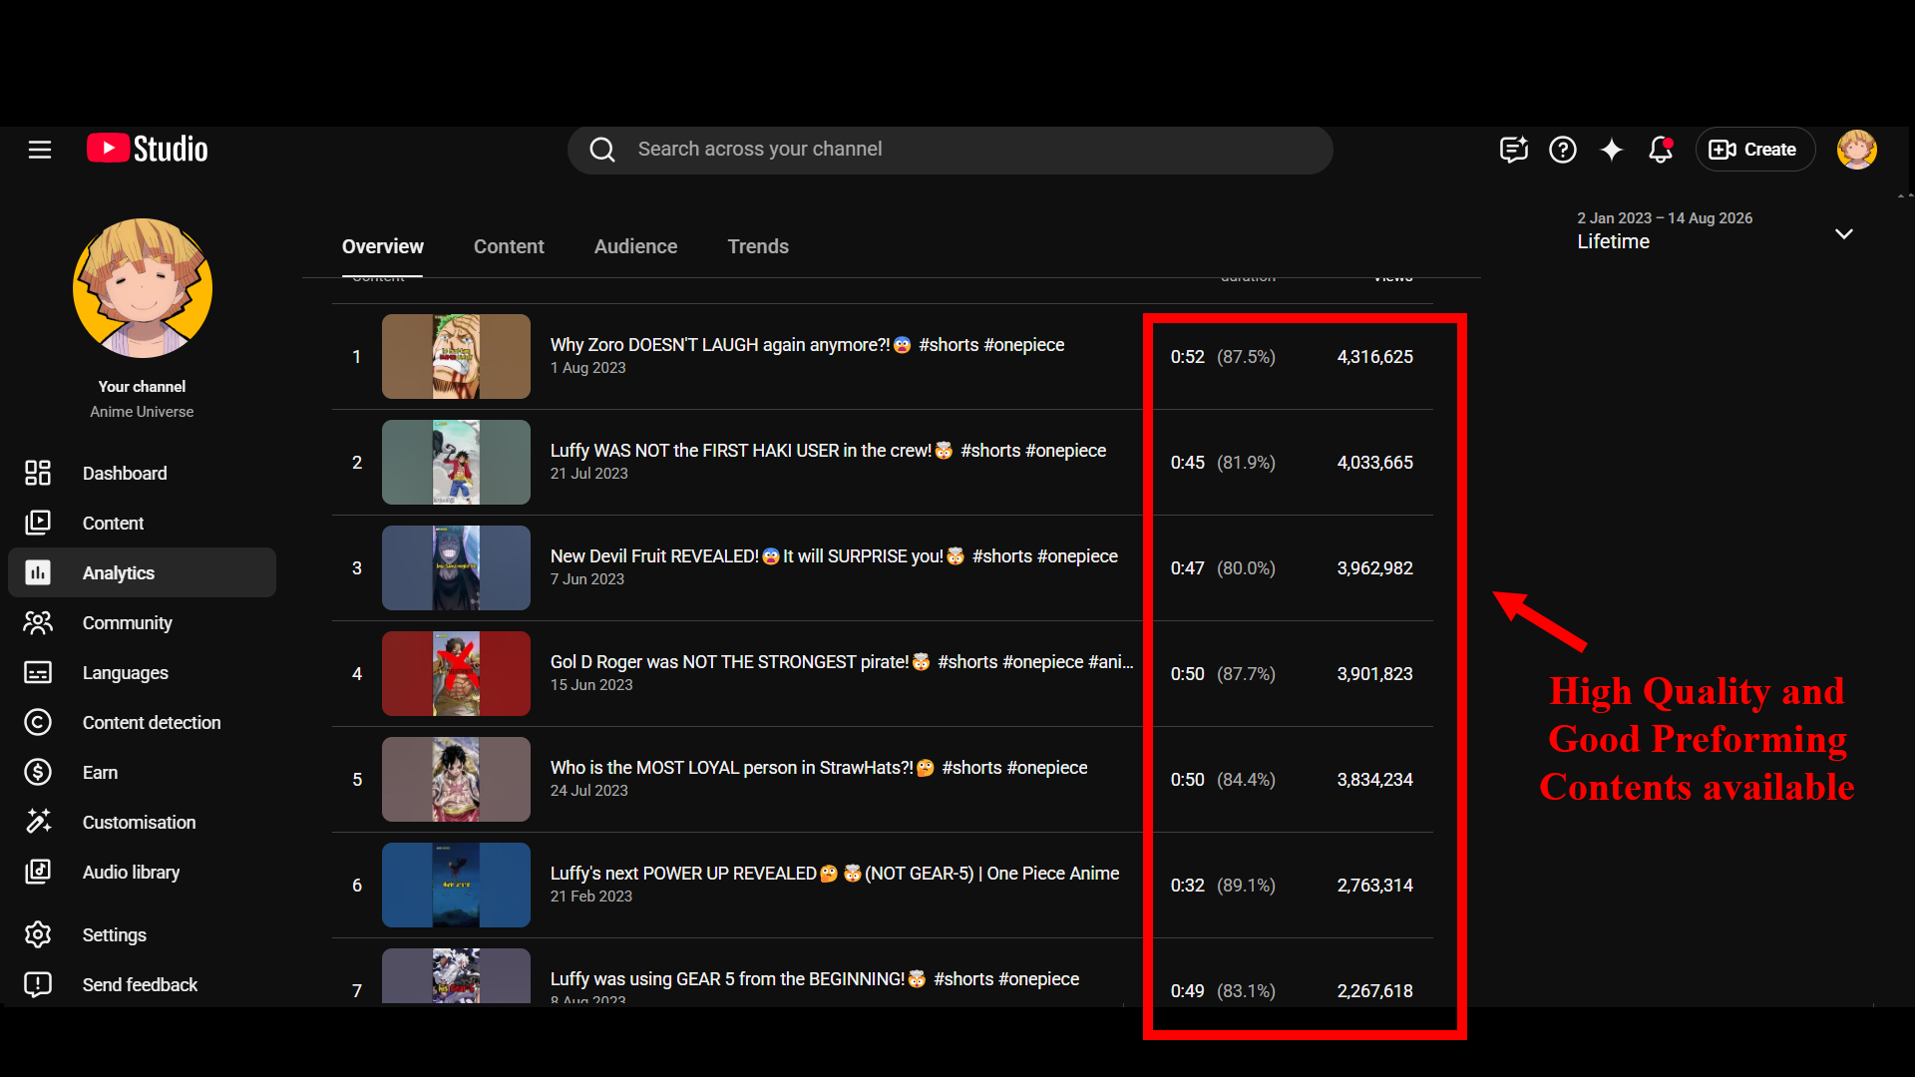Image resolution: width=1915 pixels, height=1077 pixels.
Task: Click the Analytics bar chart icon
Action: tap(38, 572)
